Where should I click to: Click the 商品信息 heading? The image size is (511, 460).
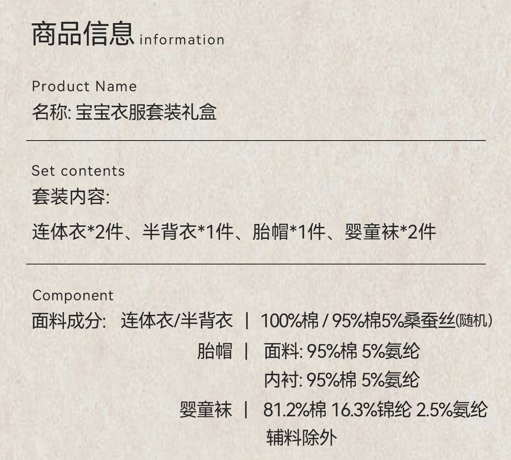coord(82,34)
